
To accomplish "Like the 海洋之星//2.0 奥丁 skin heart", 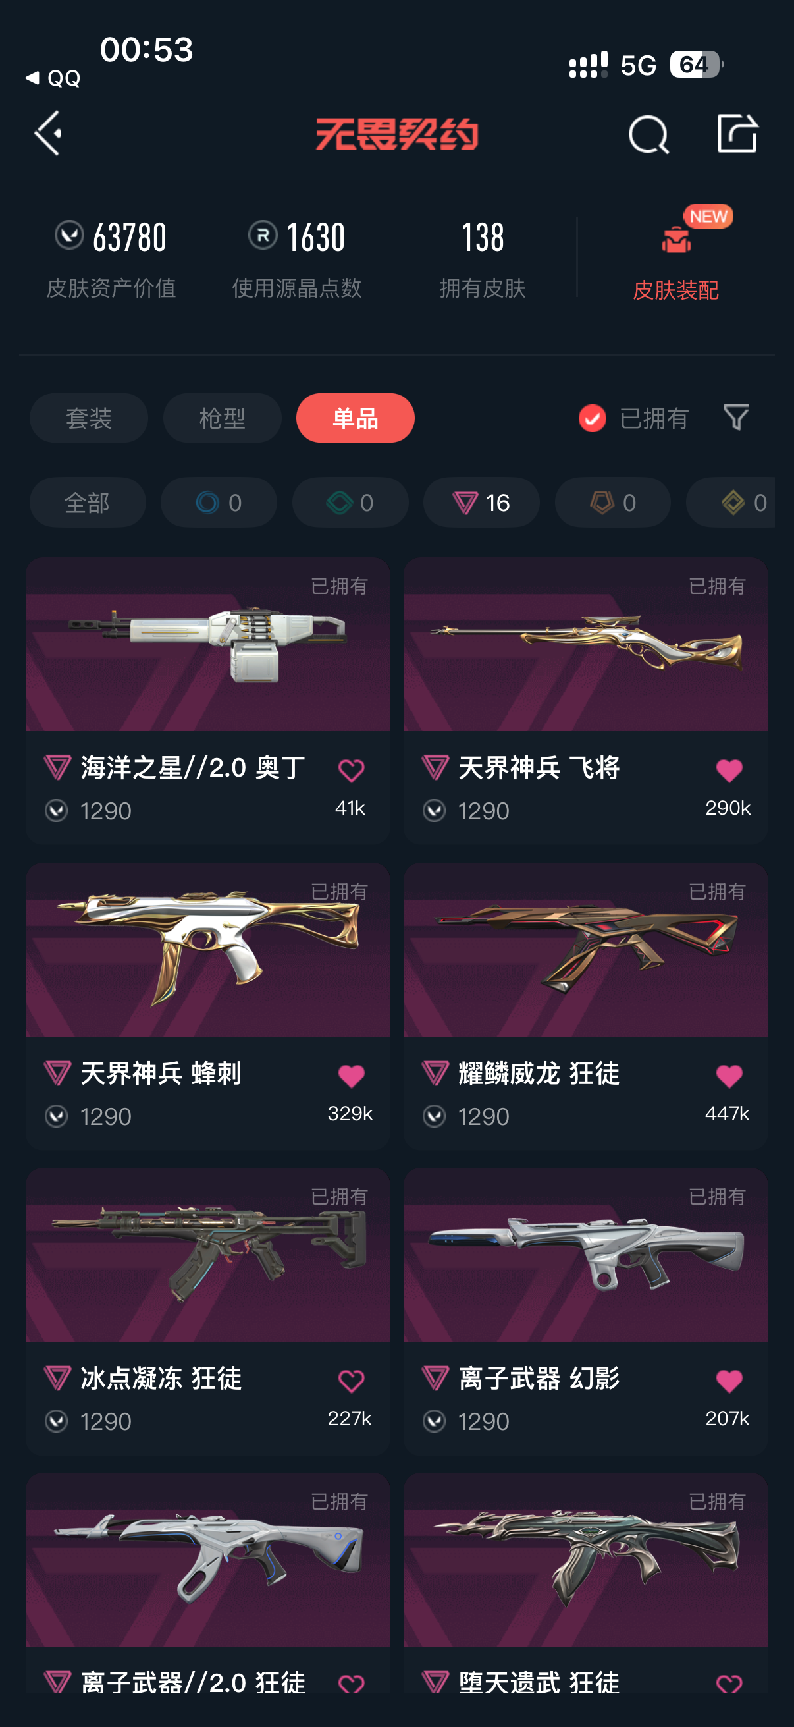I will (351, 771).
